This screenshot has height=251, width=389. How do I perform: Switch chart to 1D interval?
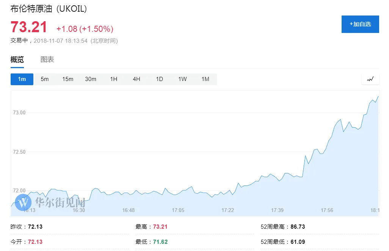click(x=160, y=79)
